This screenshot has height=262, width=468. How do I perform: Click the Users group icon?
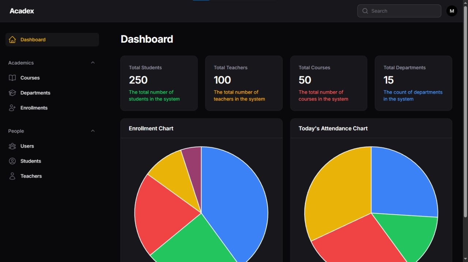(x=12, y=146)
